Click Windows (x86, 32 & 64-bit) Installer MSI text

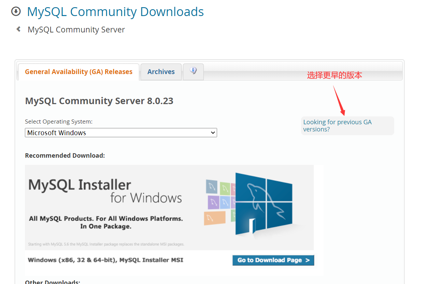(x=105, y=260)
